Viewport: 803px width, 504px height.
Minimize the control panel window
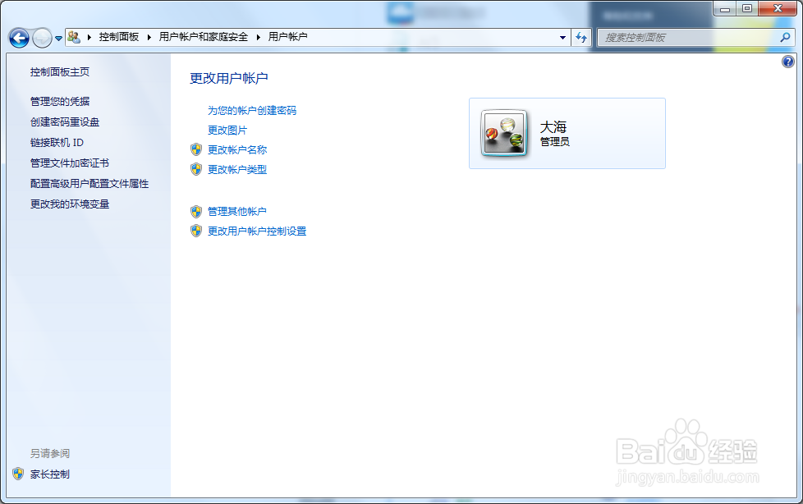pos(725,9)
